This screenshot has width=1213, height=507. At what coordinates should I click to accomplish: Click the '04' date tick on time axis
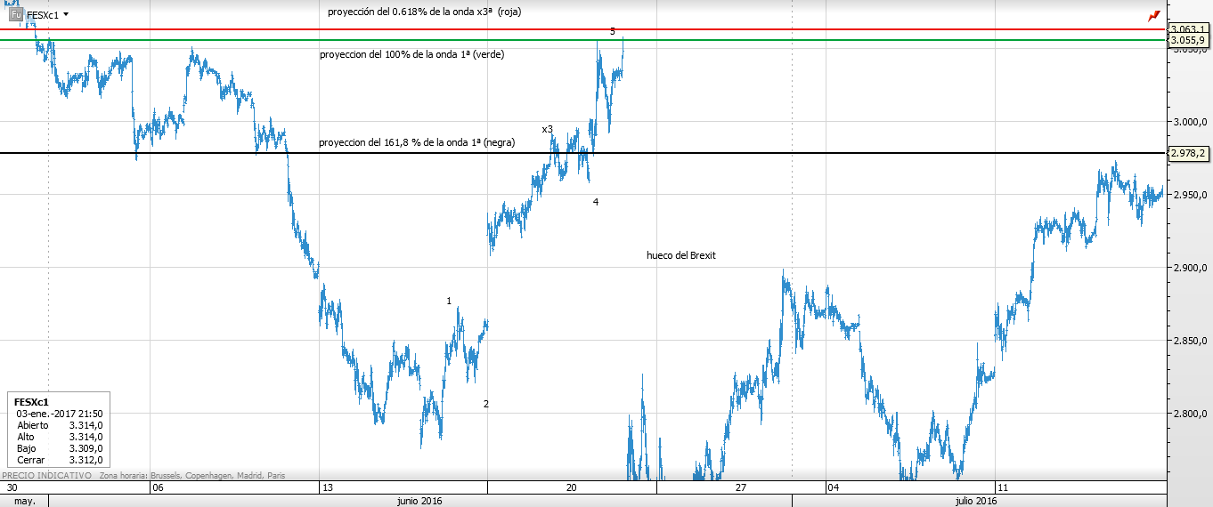pos(833,488)
